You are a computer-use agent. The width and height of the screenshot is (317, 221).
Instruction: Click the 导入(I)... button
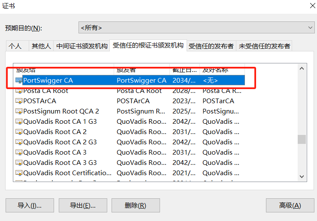30,206
